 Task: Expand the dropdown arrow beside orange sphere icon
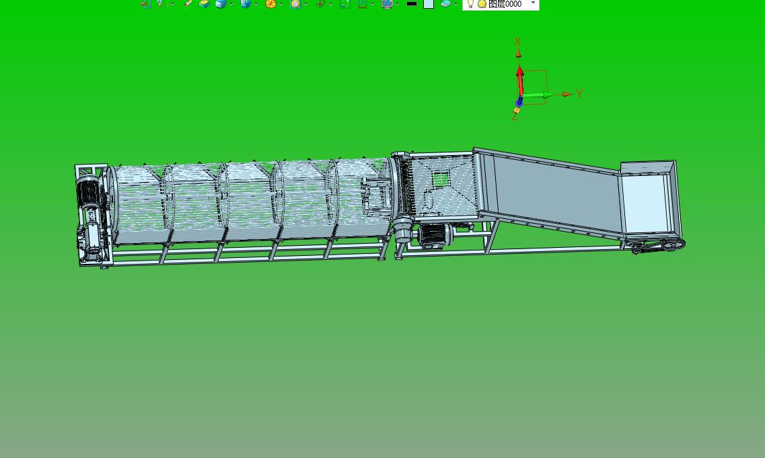(281, 5)
